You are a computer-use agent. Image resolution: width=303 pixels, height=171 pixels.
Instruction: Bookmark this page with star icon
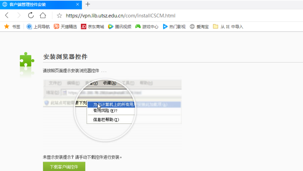(59, 16)
